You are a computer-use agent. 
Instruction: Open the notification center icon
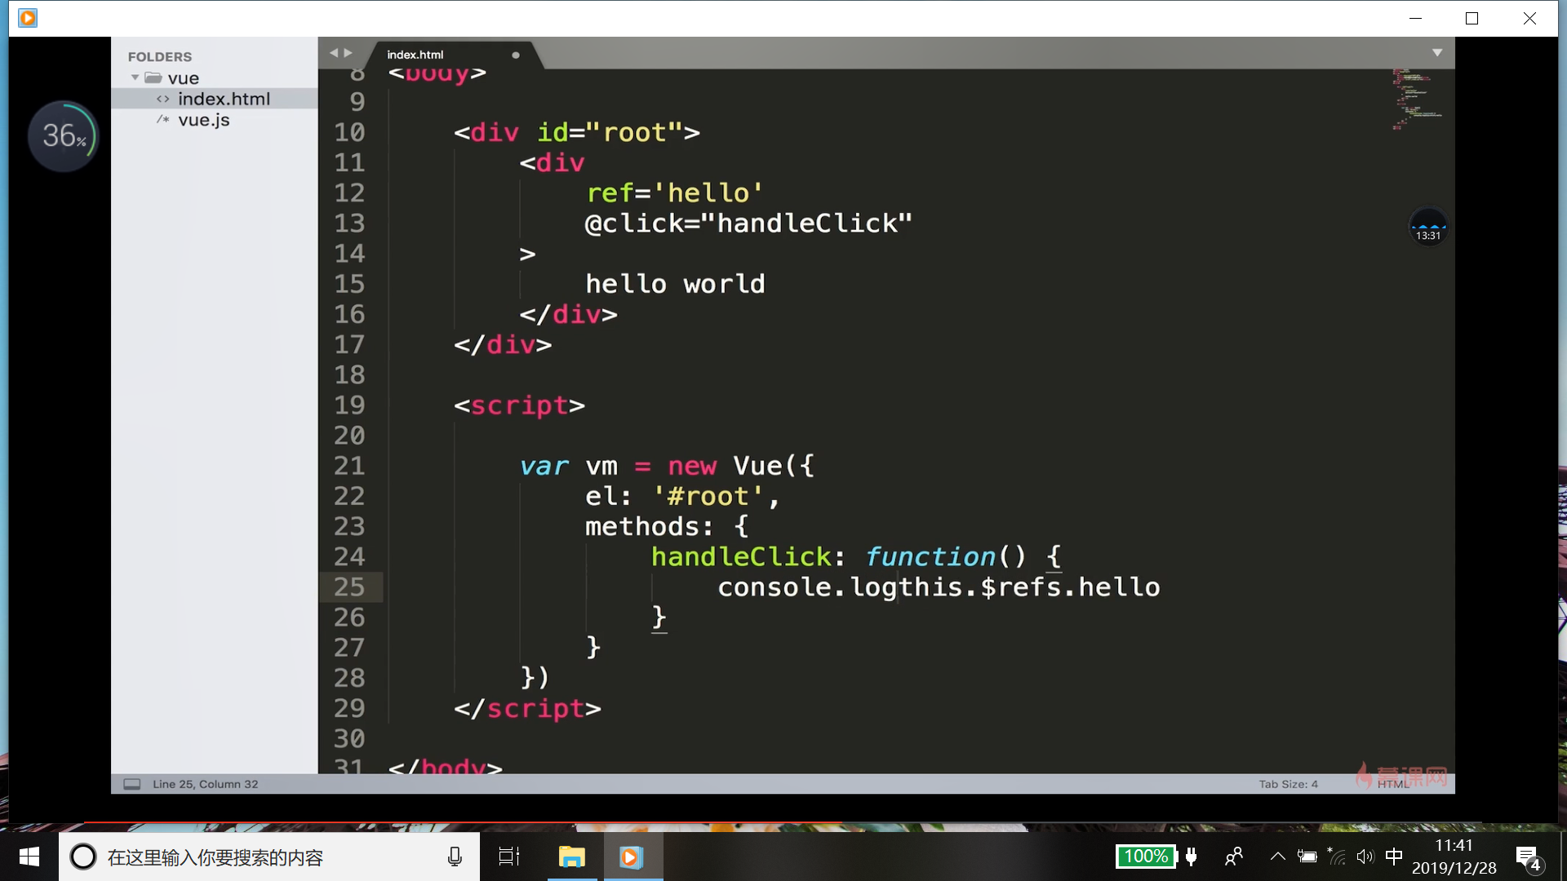pos(1527,857)
